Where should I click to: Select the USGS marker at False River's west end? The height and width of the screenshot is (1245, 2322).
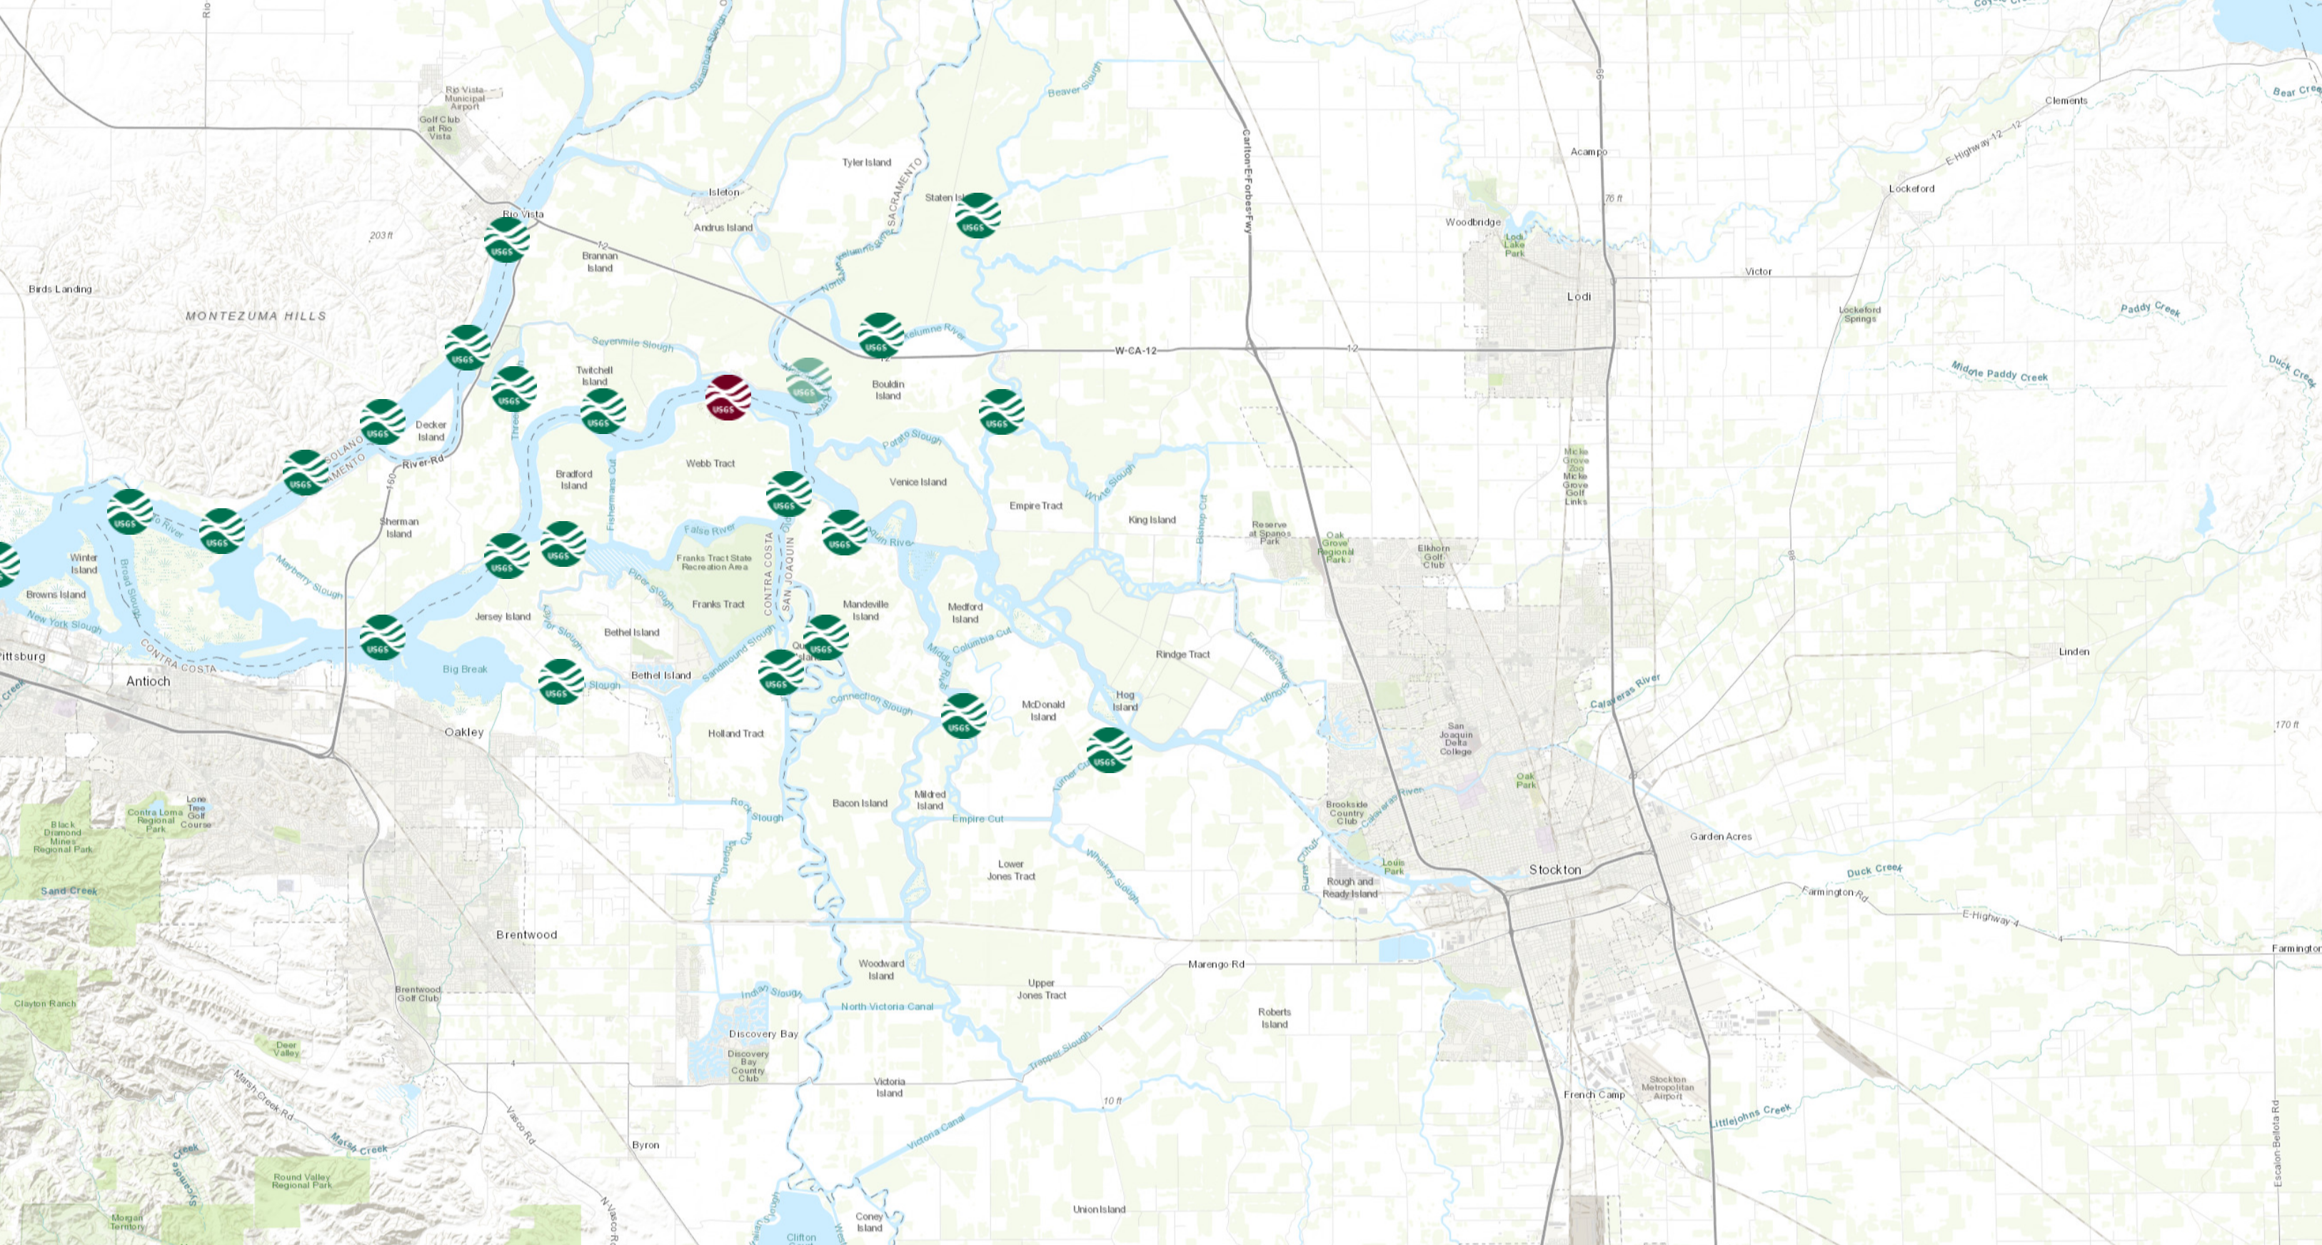(563, 545)
